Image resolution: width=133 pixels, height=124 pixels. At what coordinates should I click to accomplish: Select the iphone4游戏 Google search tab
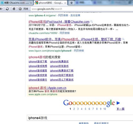51,3
